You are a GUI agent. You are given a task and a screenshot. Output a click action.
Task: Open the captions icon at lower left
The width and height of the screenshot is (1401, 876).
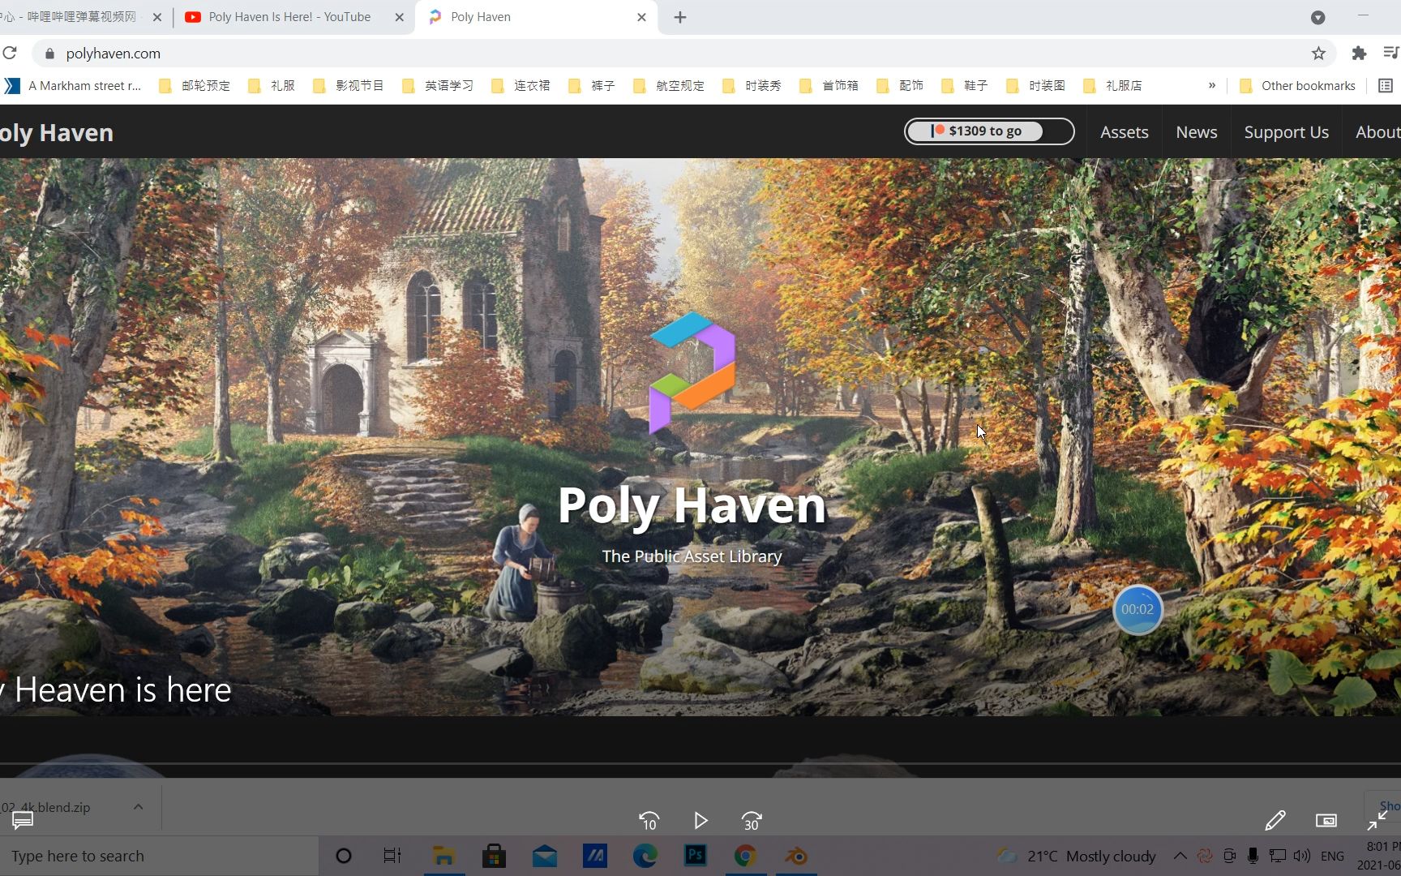[x=23, y=821]
